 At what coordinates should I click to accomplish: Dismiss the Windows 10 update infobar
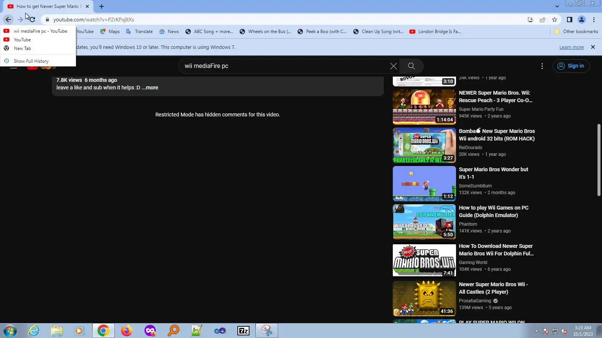pyautogui.click(x=593, y=47)
